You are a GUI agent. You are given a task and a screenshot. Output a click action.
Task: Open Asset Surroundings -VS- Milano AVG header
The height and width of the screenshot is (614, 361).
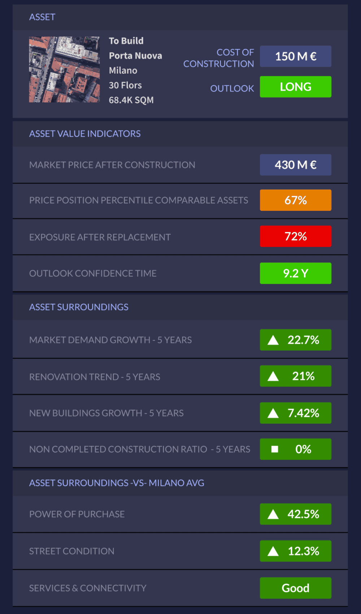[117, 483]
